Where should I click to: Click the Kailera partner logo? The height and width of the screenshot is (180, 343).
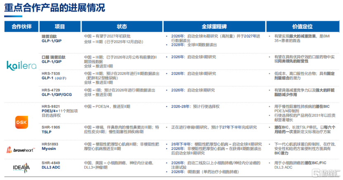coord(19,65)
